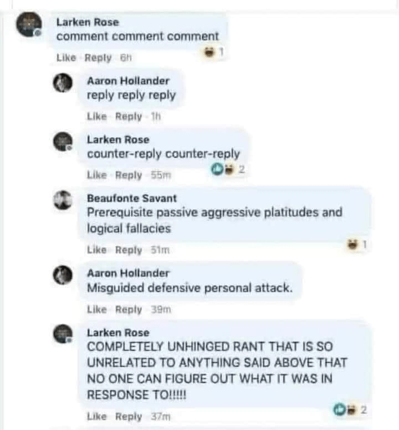The width and height of the screenshot is (399, 430).
Task: Click the avatar beside 'reply reply reply'
Action: 63,83
